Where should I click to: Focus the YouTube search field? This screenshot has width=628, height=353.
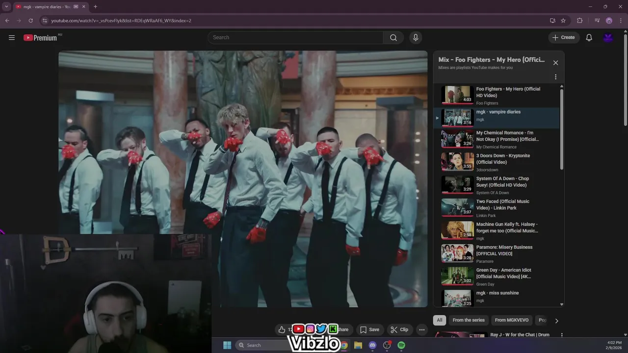pos(296,38)
